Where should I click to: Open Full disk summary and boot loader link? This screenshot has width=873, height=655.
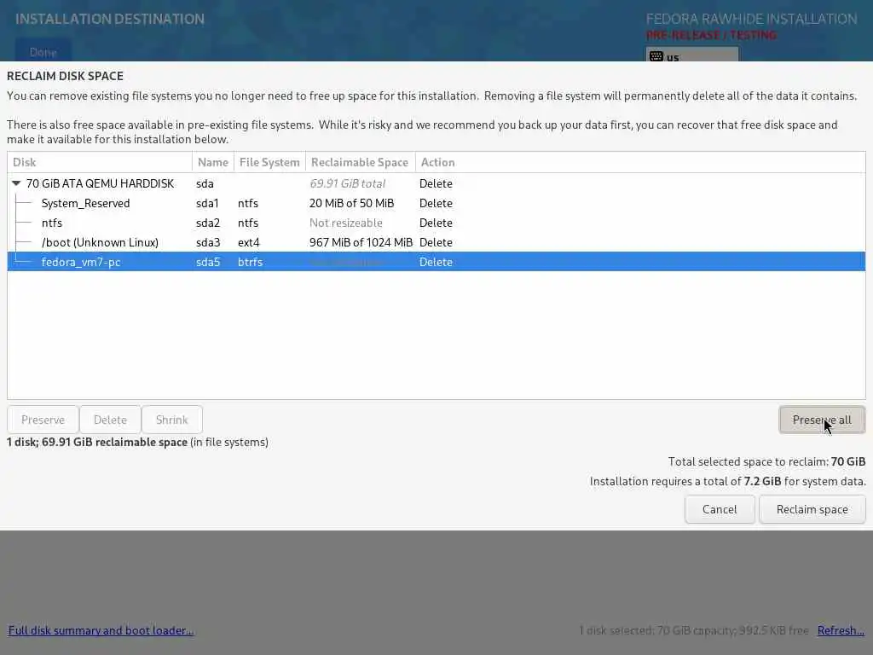(101, 630)
